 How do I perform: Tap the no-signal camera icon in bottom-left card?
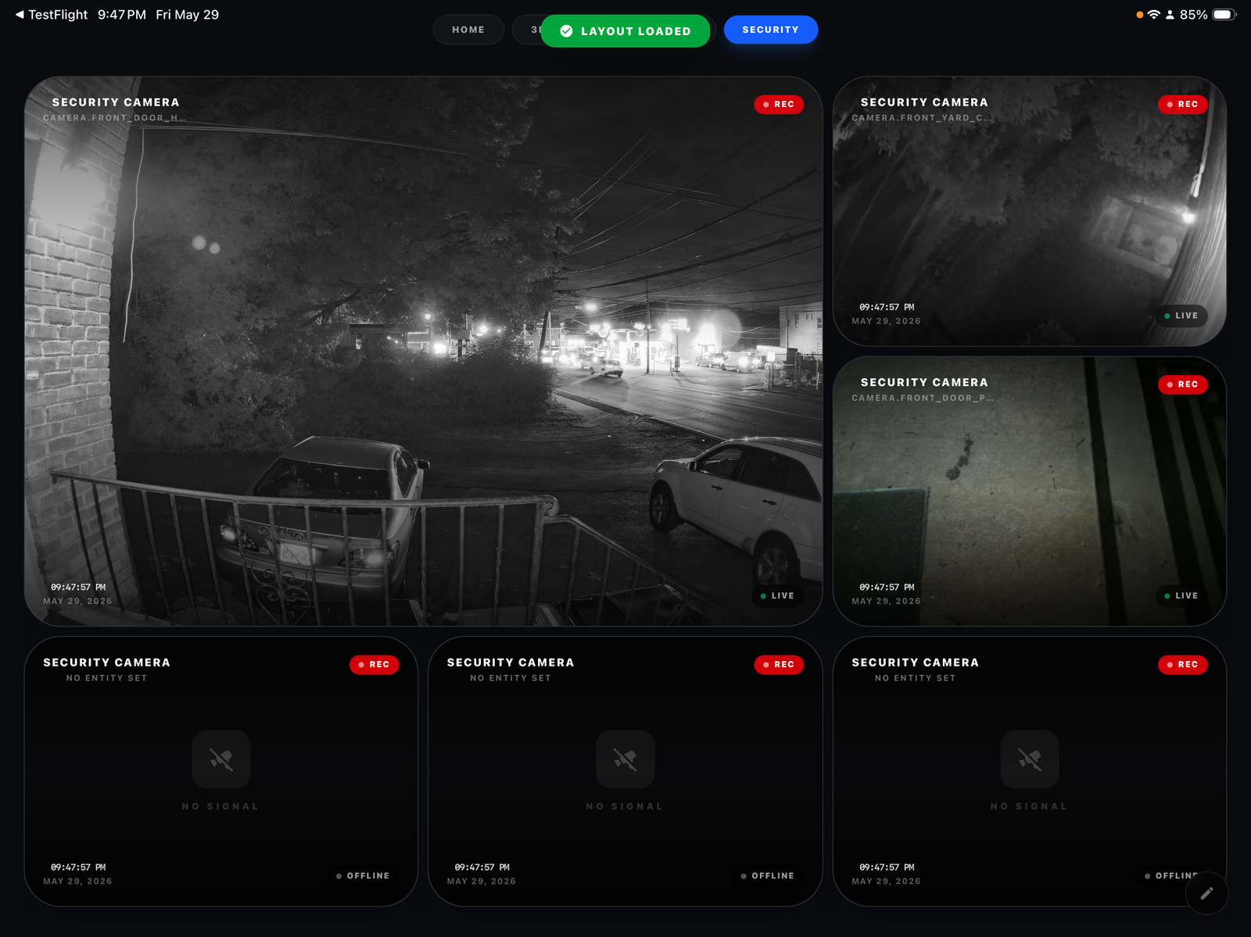click(x=221, y=759)
